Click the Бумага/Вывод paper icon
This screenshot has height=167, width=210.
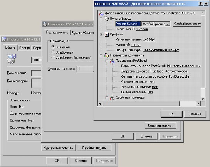[x=107, y=19]
